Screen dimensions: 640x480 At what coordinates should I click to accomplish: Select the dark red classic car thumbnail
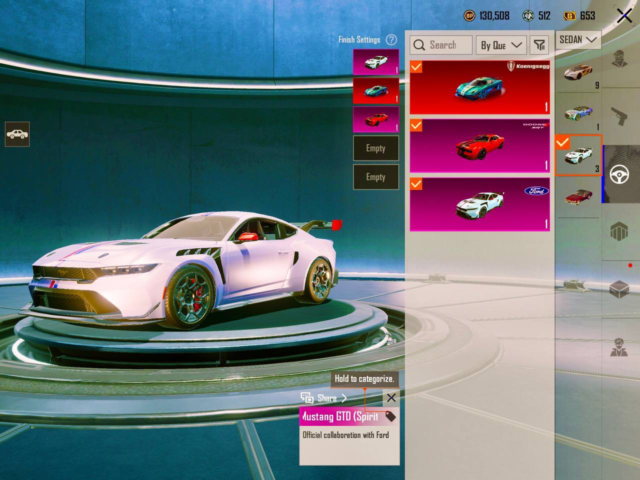[578, 196]
